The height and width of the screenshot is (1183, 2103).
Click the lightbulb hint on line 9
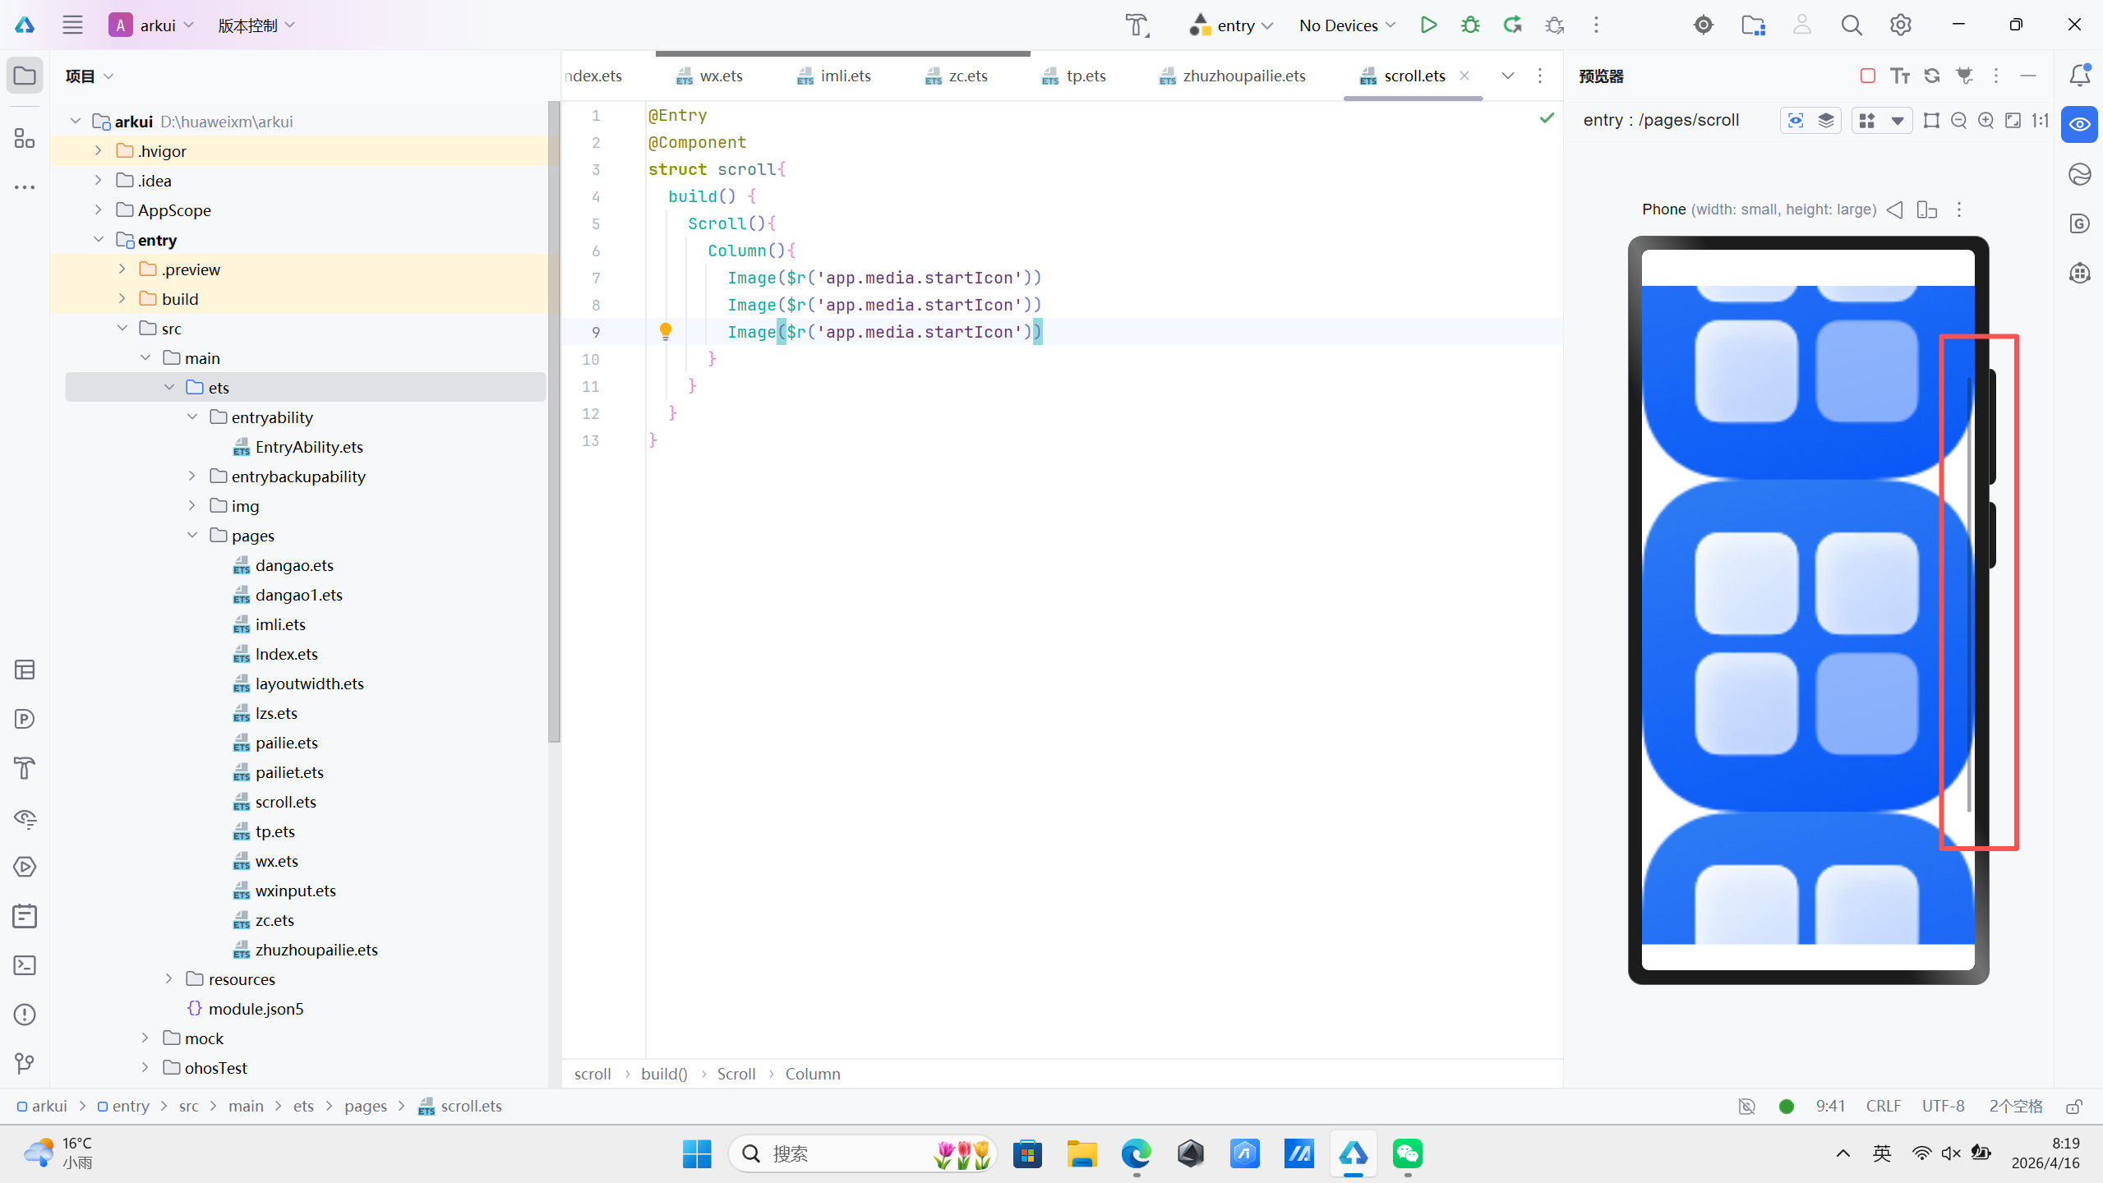(x=666, y=331)
